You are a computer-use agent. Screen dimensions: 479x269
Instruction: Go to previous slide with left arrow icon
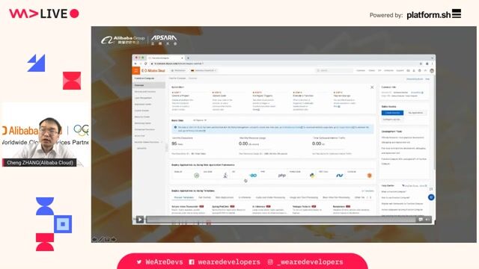(95, 239)
